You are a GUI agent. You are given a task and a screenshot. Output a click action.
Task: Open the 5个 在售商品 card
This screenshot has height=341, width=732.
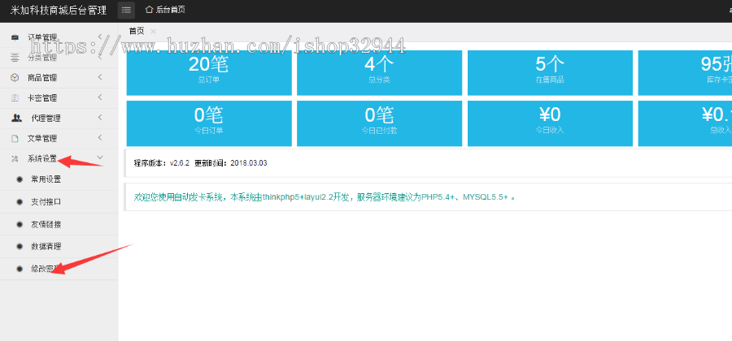pyautogui.click(x=550, y=73)
